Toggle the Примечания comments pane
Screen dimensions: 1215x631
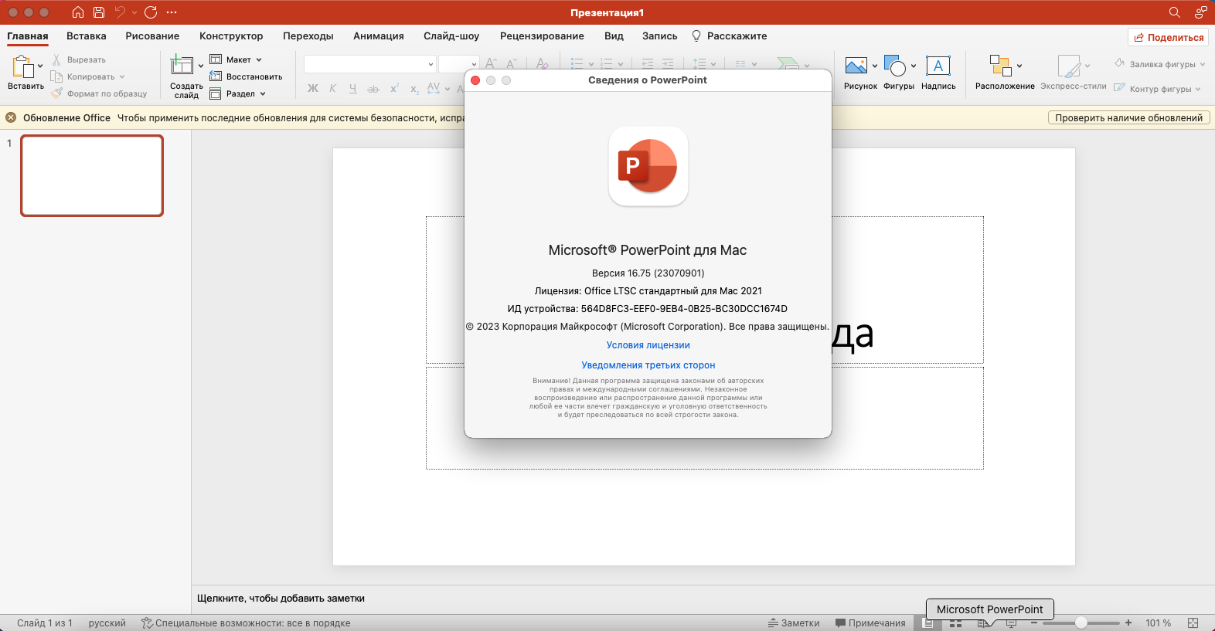870,623
